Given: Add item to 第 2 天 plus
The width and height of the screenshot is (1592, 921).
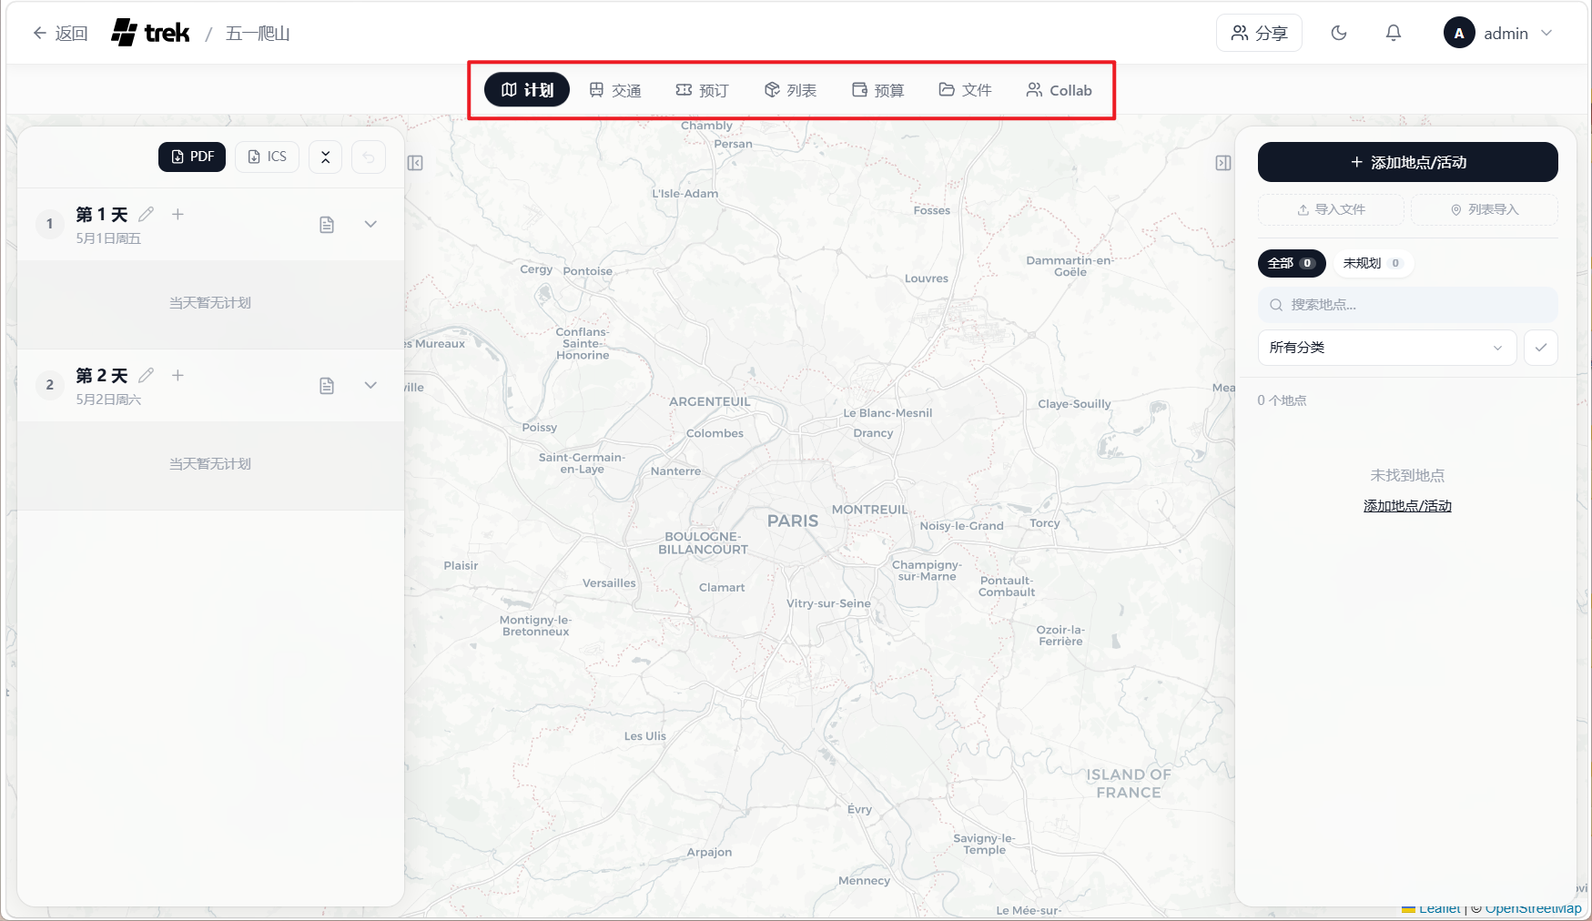Looking at the screenshot, I should click(x=177, y=375).
